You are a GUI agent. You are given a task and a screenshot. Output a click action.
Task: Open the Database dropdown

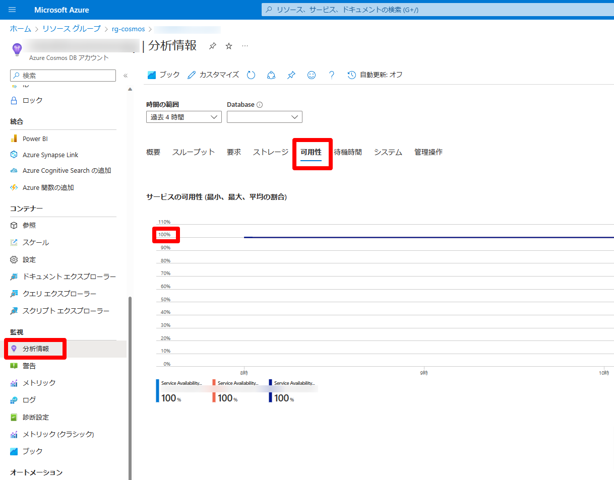click(265, 117)
